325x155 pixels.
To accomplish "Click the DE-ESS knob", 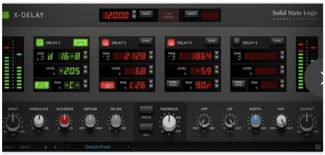I will [x=116, y=121].
